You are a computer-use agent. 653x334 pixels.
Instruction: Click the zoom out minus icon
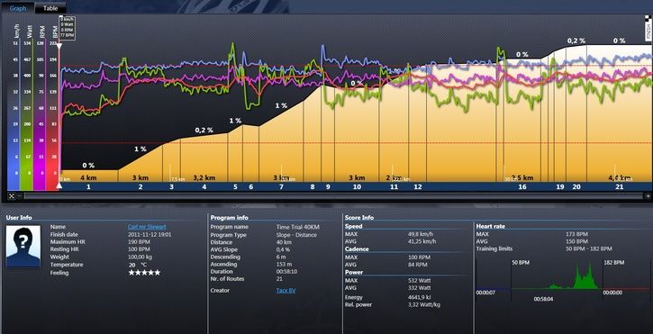[20, 195]
